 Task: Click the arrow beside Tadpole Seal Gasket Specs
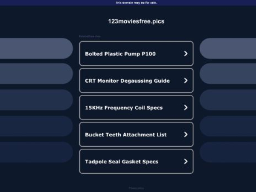[186, 161]
